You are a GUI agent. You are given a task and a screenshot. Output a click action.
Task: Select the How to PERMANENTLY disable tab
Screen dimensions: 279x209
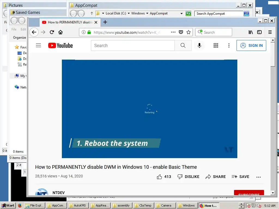(x=70, y=22)
